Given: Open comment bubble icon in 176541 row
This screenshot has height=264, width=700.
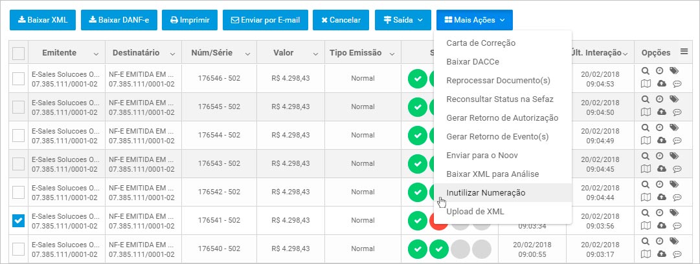Looking at the screenshot, I should point(677,226).
